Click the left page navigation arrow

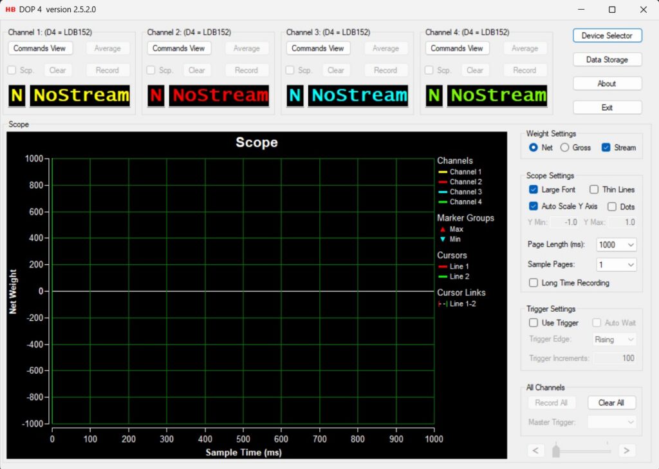(x=535, y=450)
